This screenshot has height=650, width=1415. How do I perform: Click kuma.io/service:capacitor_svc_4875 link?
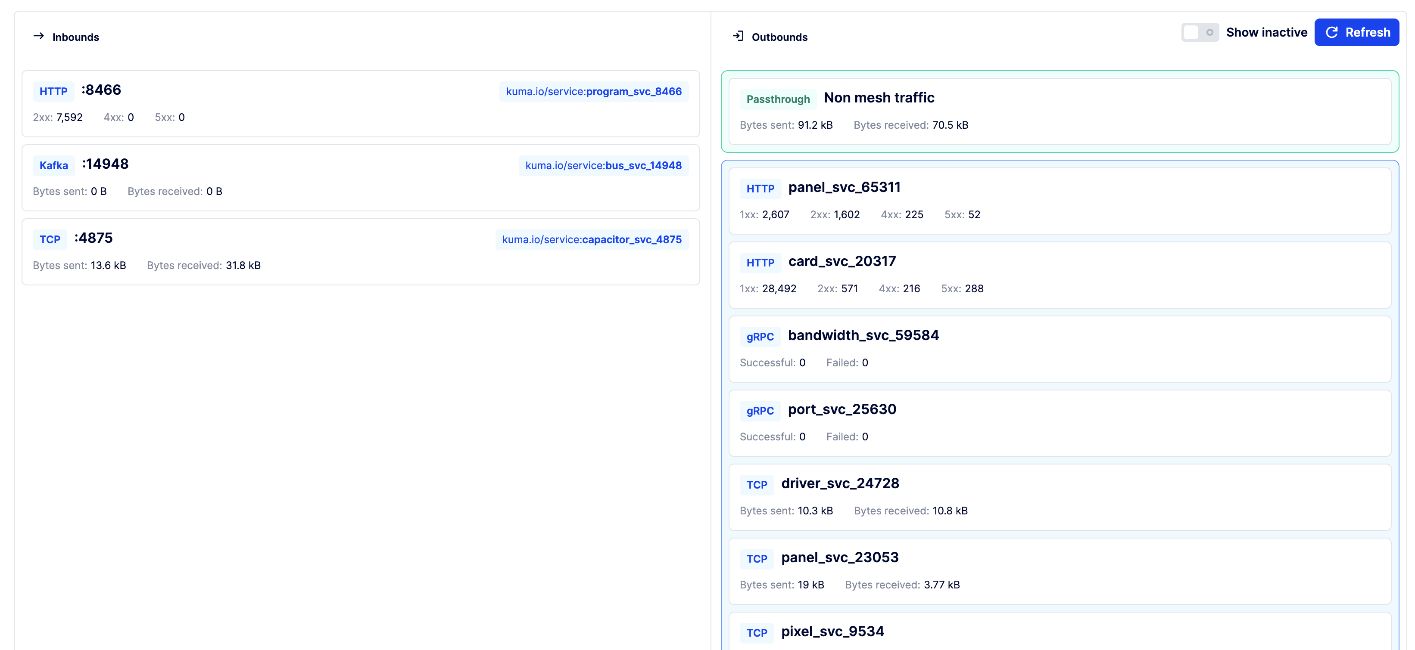tap(591, 239)
